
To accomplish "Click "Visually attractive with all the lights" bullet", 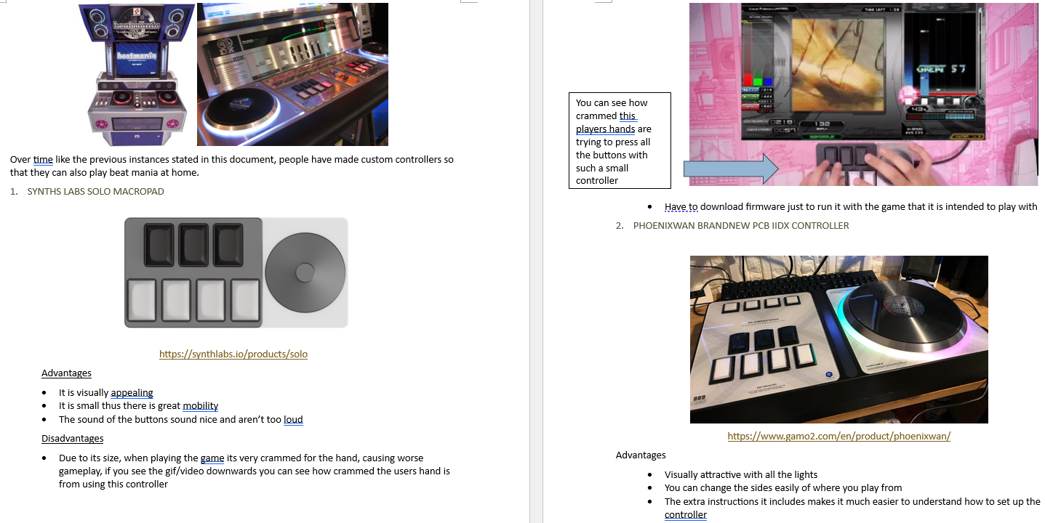I will point(741,475).
